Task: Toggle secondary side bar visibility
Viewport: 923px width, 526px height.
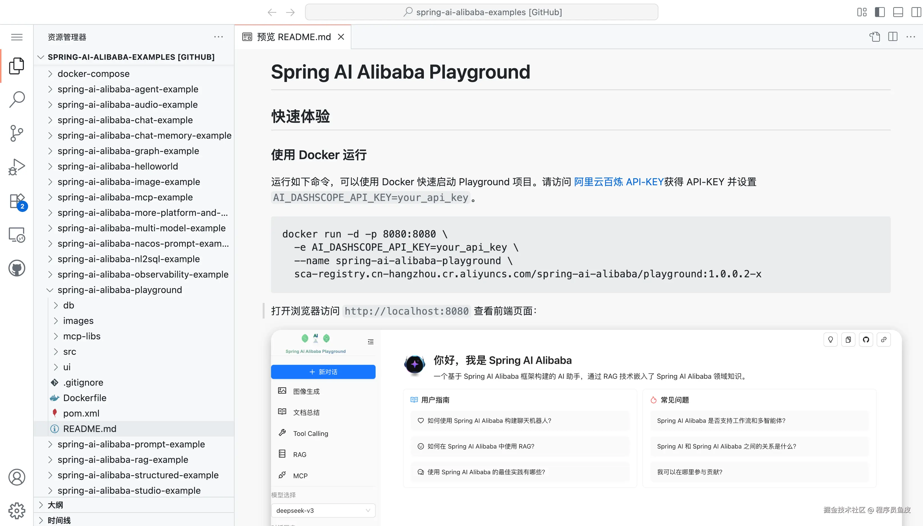Action: click(x=916, y=12)
